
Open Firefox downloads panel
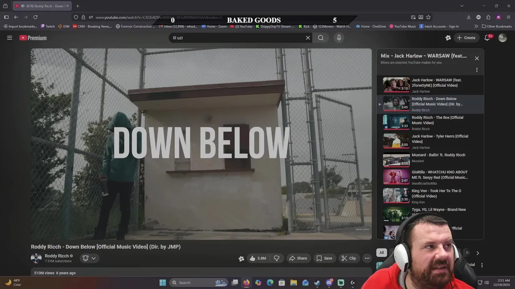[x=469, y=17]
